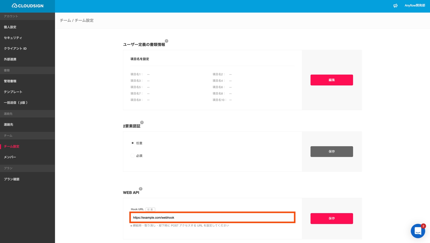Select the 任意 radio option
The image size is (430, 243).
[133, 143]
